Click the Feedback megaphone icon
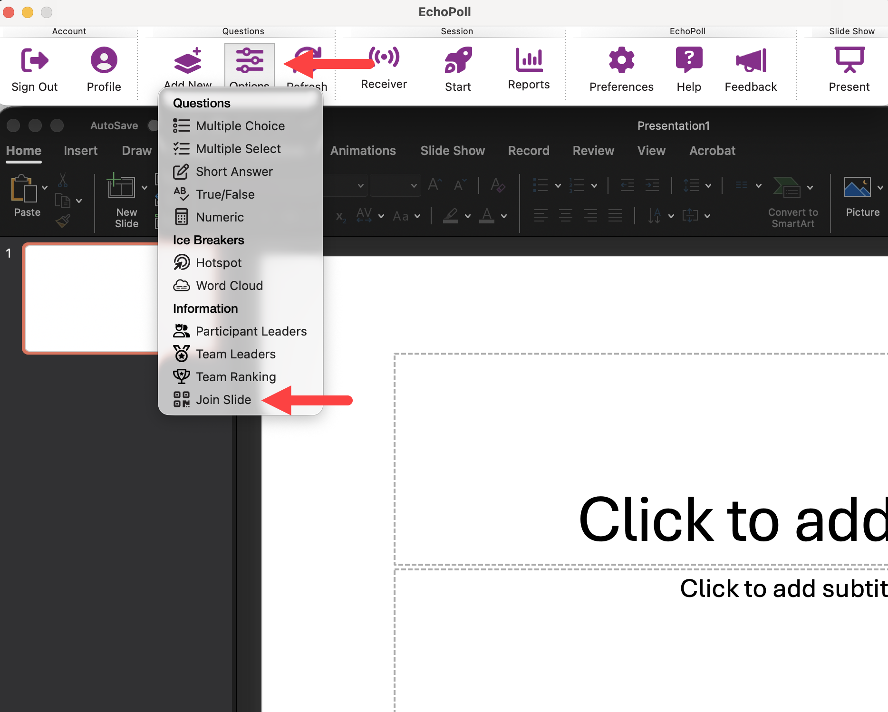 pos(751,60)
